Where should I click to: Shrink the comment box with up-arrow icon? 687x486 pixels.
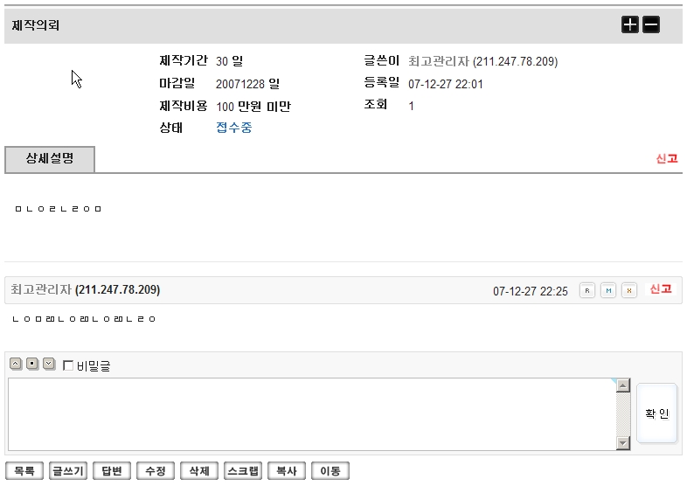(16, 364)
